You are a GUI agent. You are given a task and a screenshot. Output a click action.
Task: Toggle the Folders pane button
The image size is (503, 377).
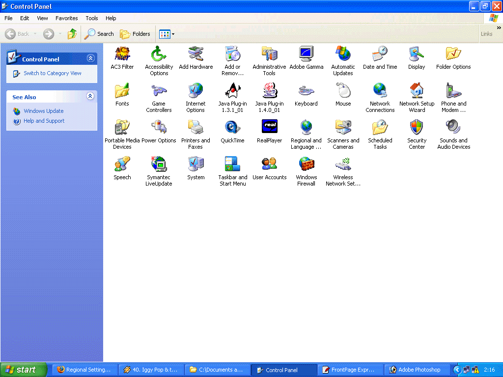click(x=135, y=34)
